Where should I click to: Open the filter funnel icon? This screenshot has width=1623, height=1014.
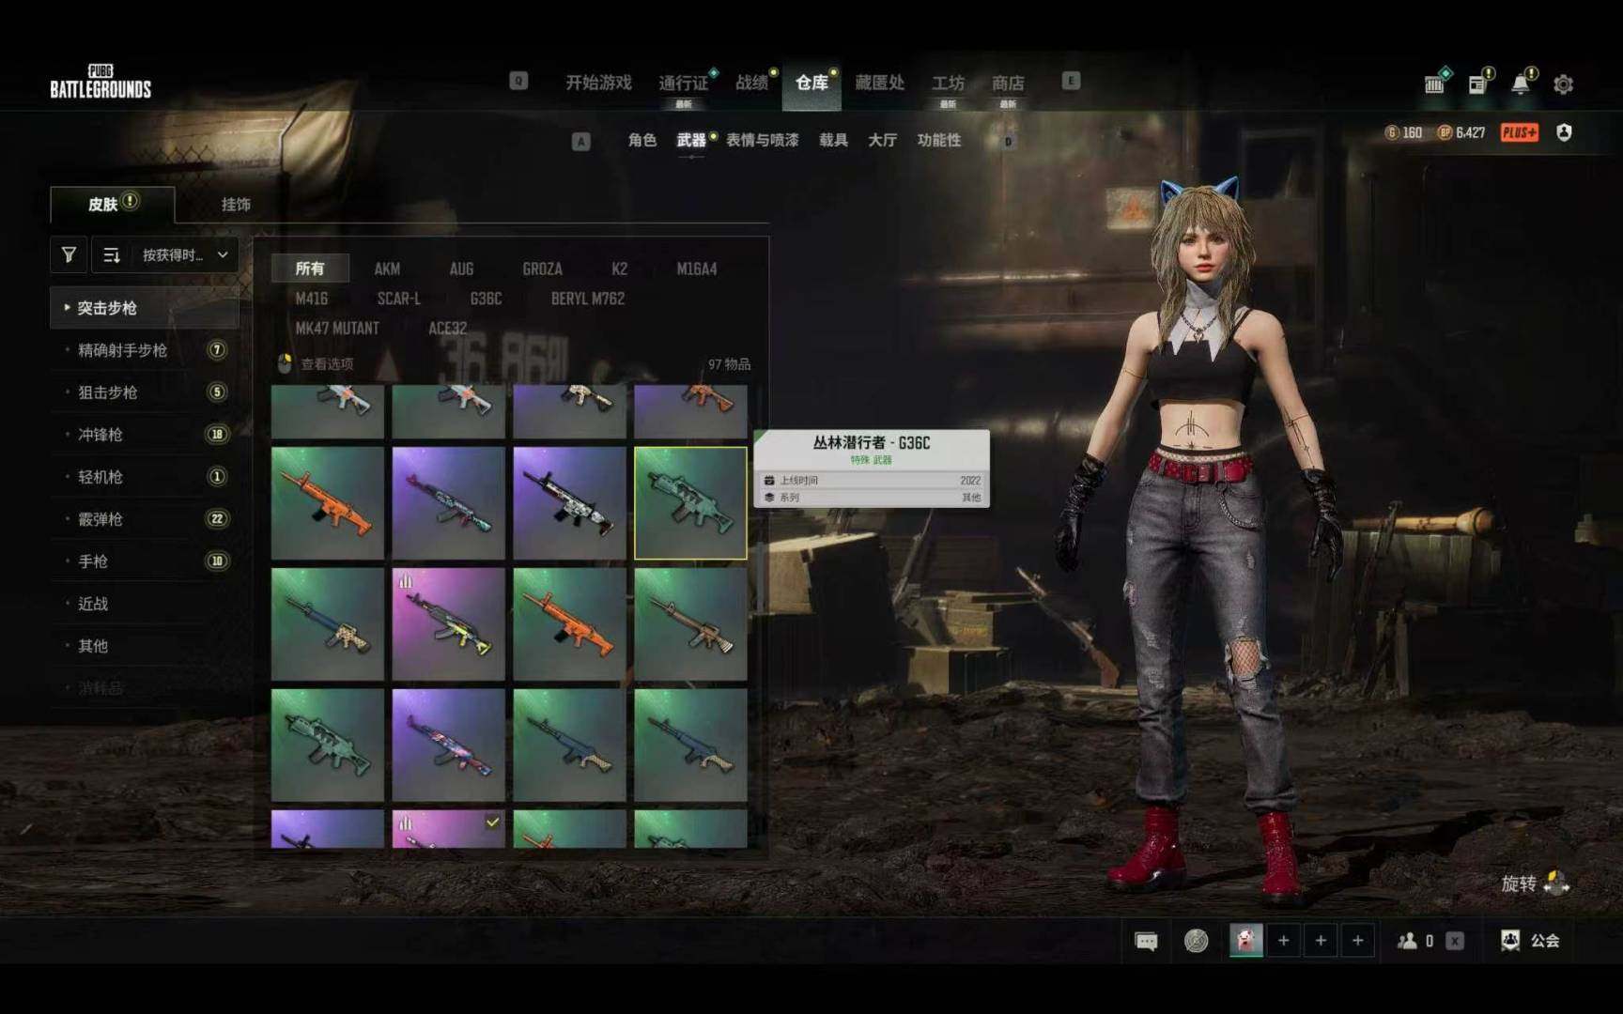tap(69, 254)
